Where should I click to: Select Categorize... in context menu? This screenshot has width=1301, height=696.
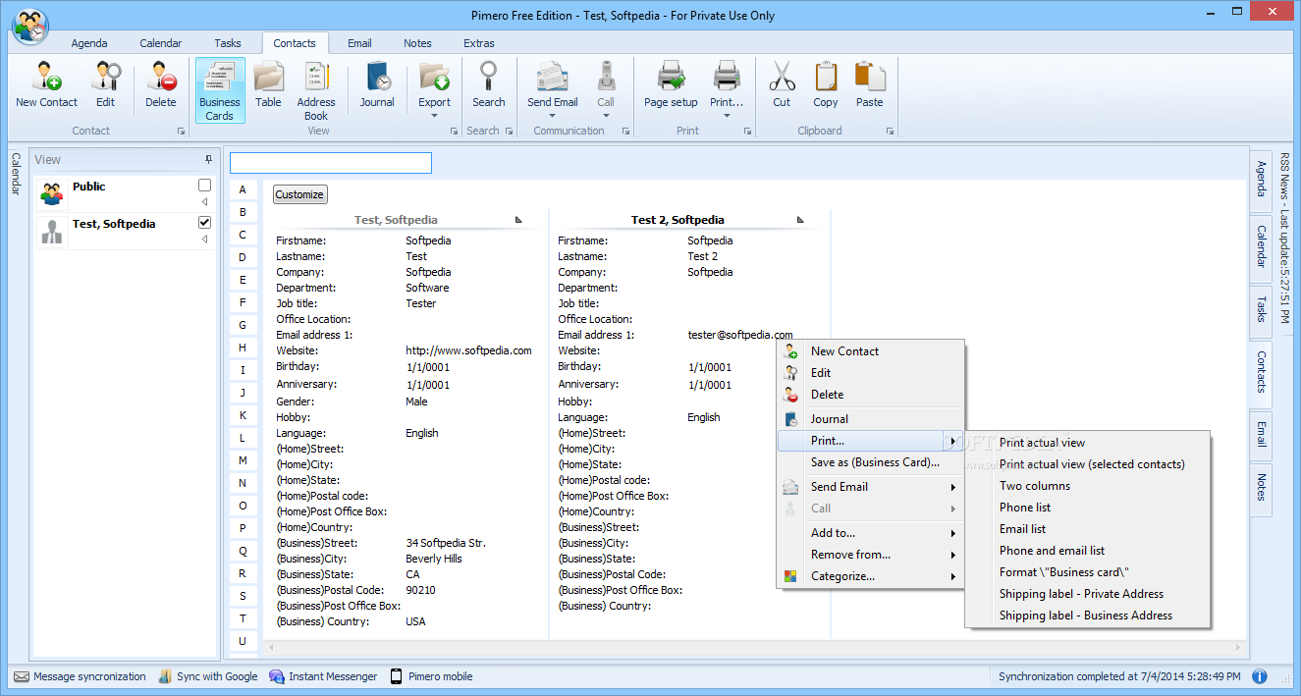[x=871, y=576]
